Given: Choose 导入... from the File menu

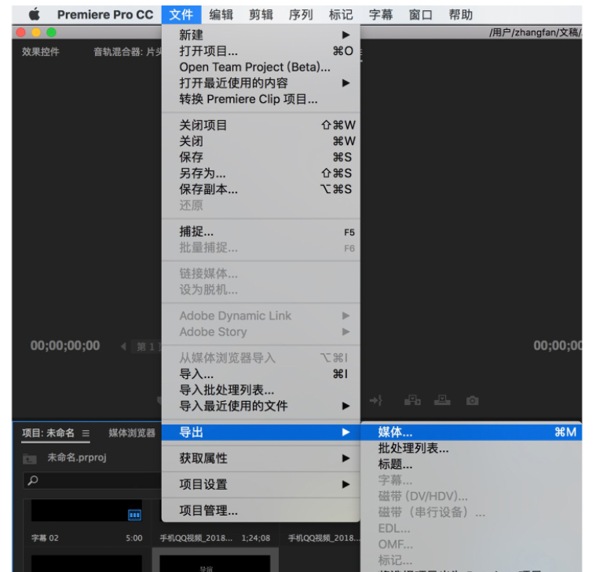Looking at the screenshot, I should tap(196, 374).
